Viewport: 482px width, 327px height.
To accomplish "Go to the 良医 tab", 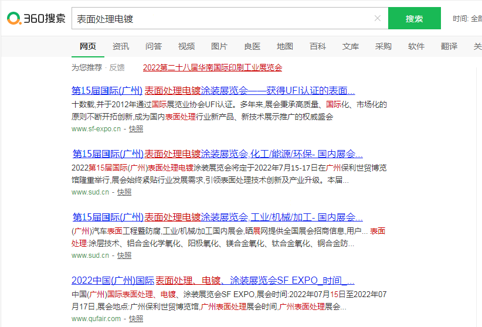I will tap(252, 46).
